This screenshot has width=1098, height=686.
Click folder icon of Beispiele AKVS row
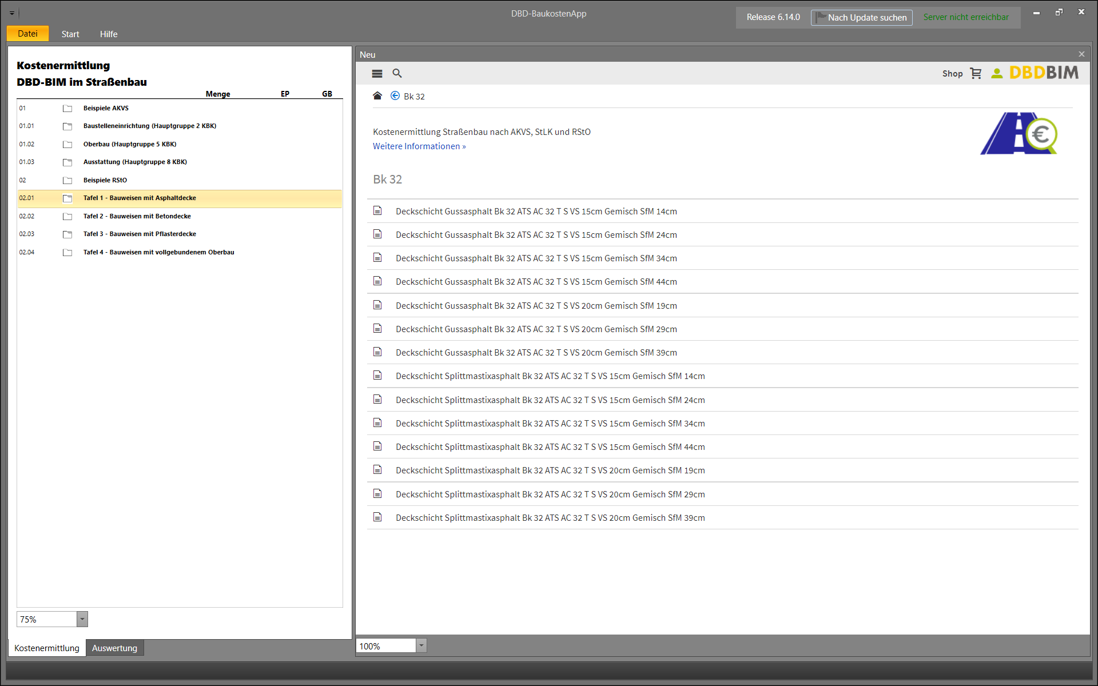[67, 108]
